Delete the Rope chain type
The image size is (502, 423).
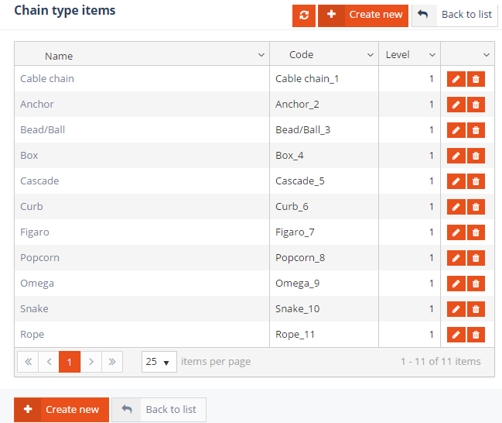(476, 335)
